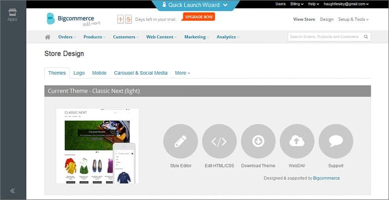
Task: Click the Classic Next theme preview thumbnail
Action: (x=97, y=146)
